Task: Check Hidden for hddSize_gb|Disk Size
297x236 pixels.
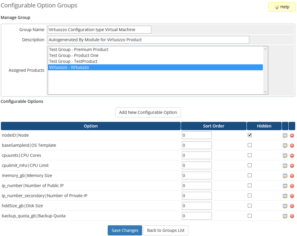Action: [x=250, y=205]
